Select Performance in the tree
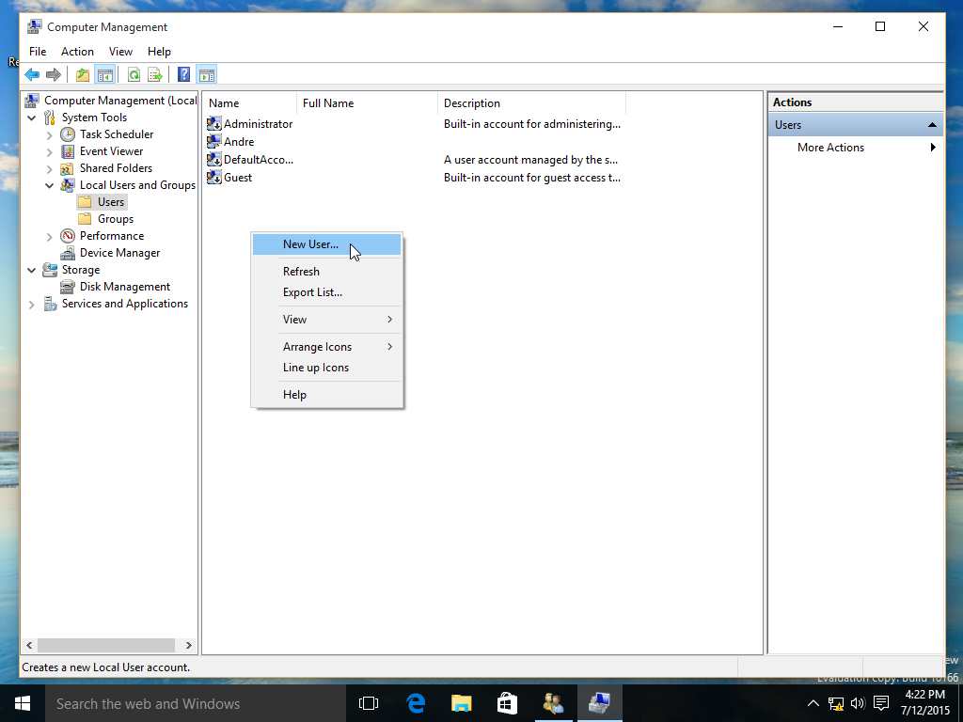This screenshot has width=963, height=722. pyautogui.click(x=112, y=236)
